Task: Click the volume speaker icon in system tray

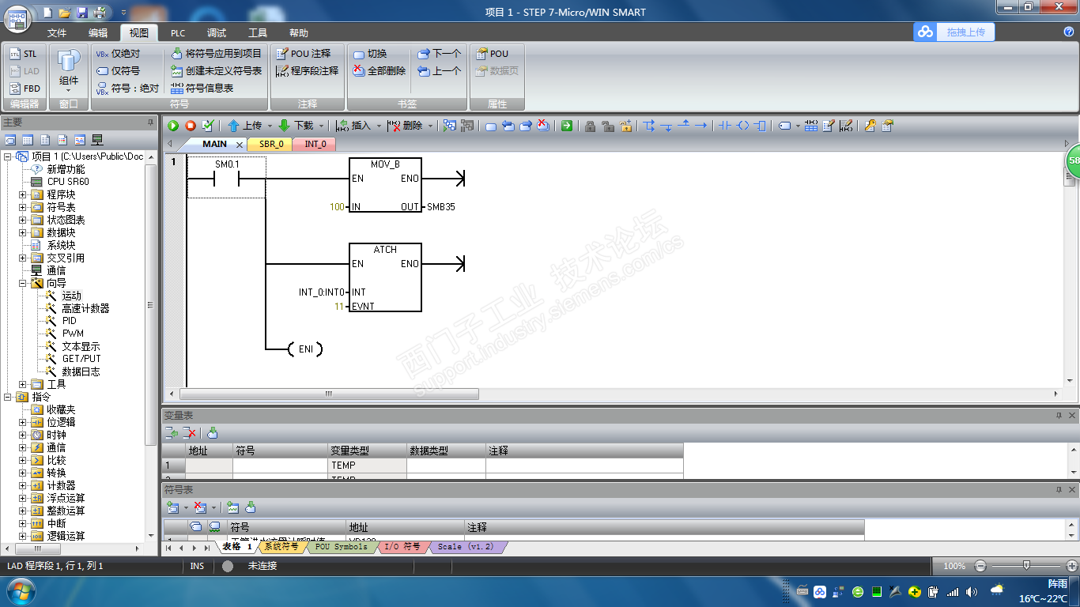Action: (972, 592)
